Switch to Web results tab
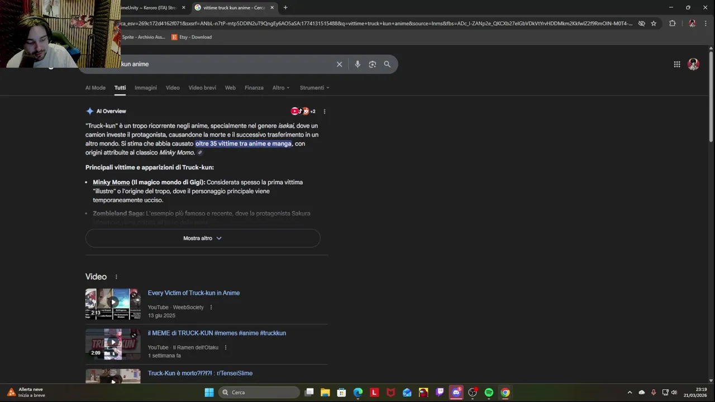The image size is (715, 402). [230, 88]
